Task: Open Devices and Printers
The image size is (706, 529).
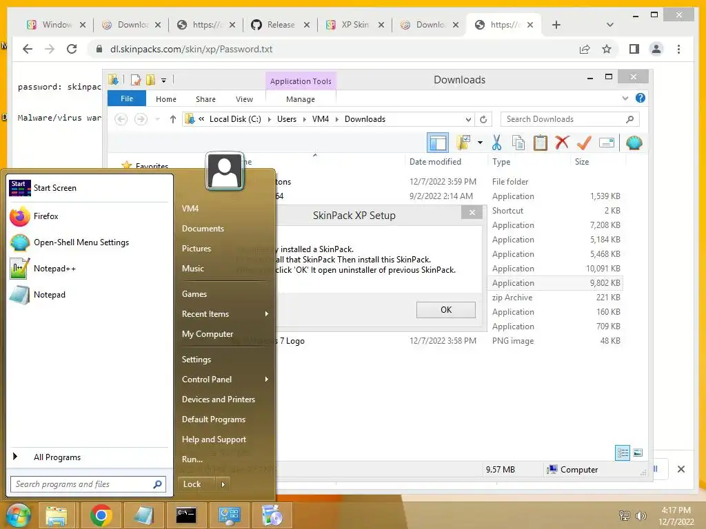Action: [219, 400]
